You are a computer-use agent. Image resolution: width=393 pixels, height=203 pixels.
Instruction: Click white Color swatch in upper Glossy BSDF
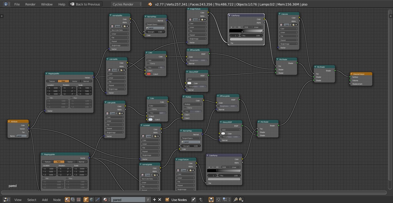click(189, 83)
